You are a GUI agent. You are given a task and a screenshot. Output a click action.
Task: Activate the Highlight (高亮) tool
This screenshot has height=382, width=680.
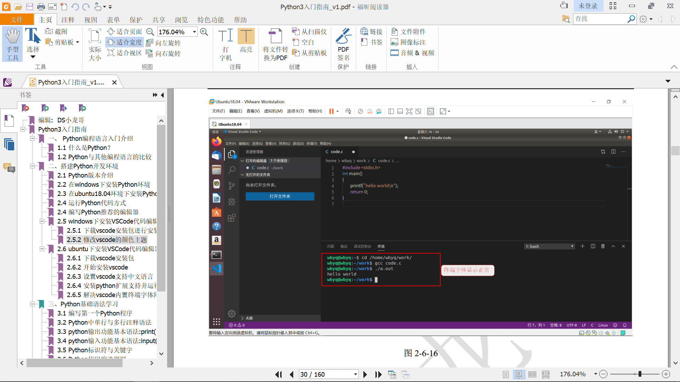pos(246,36)
